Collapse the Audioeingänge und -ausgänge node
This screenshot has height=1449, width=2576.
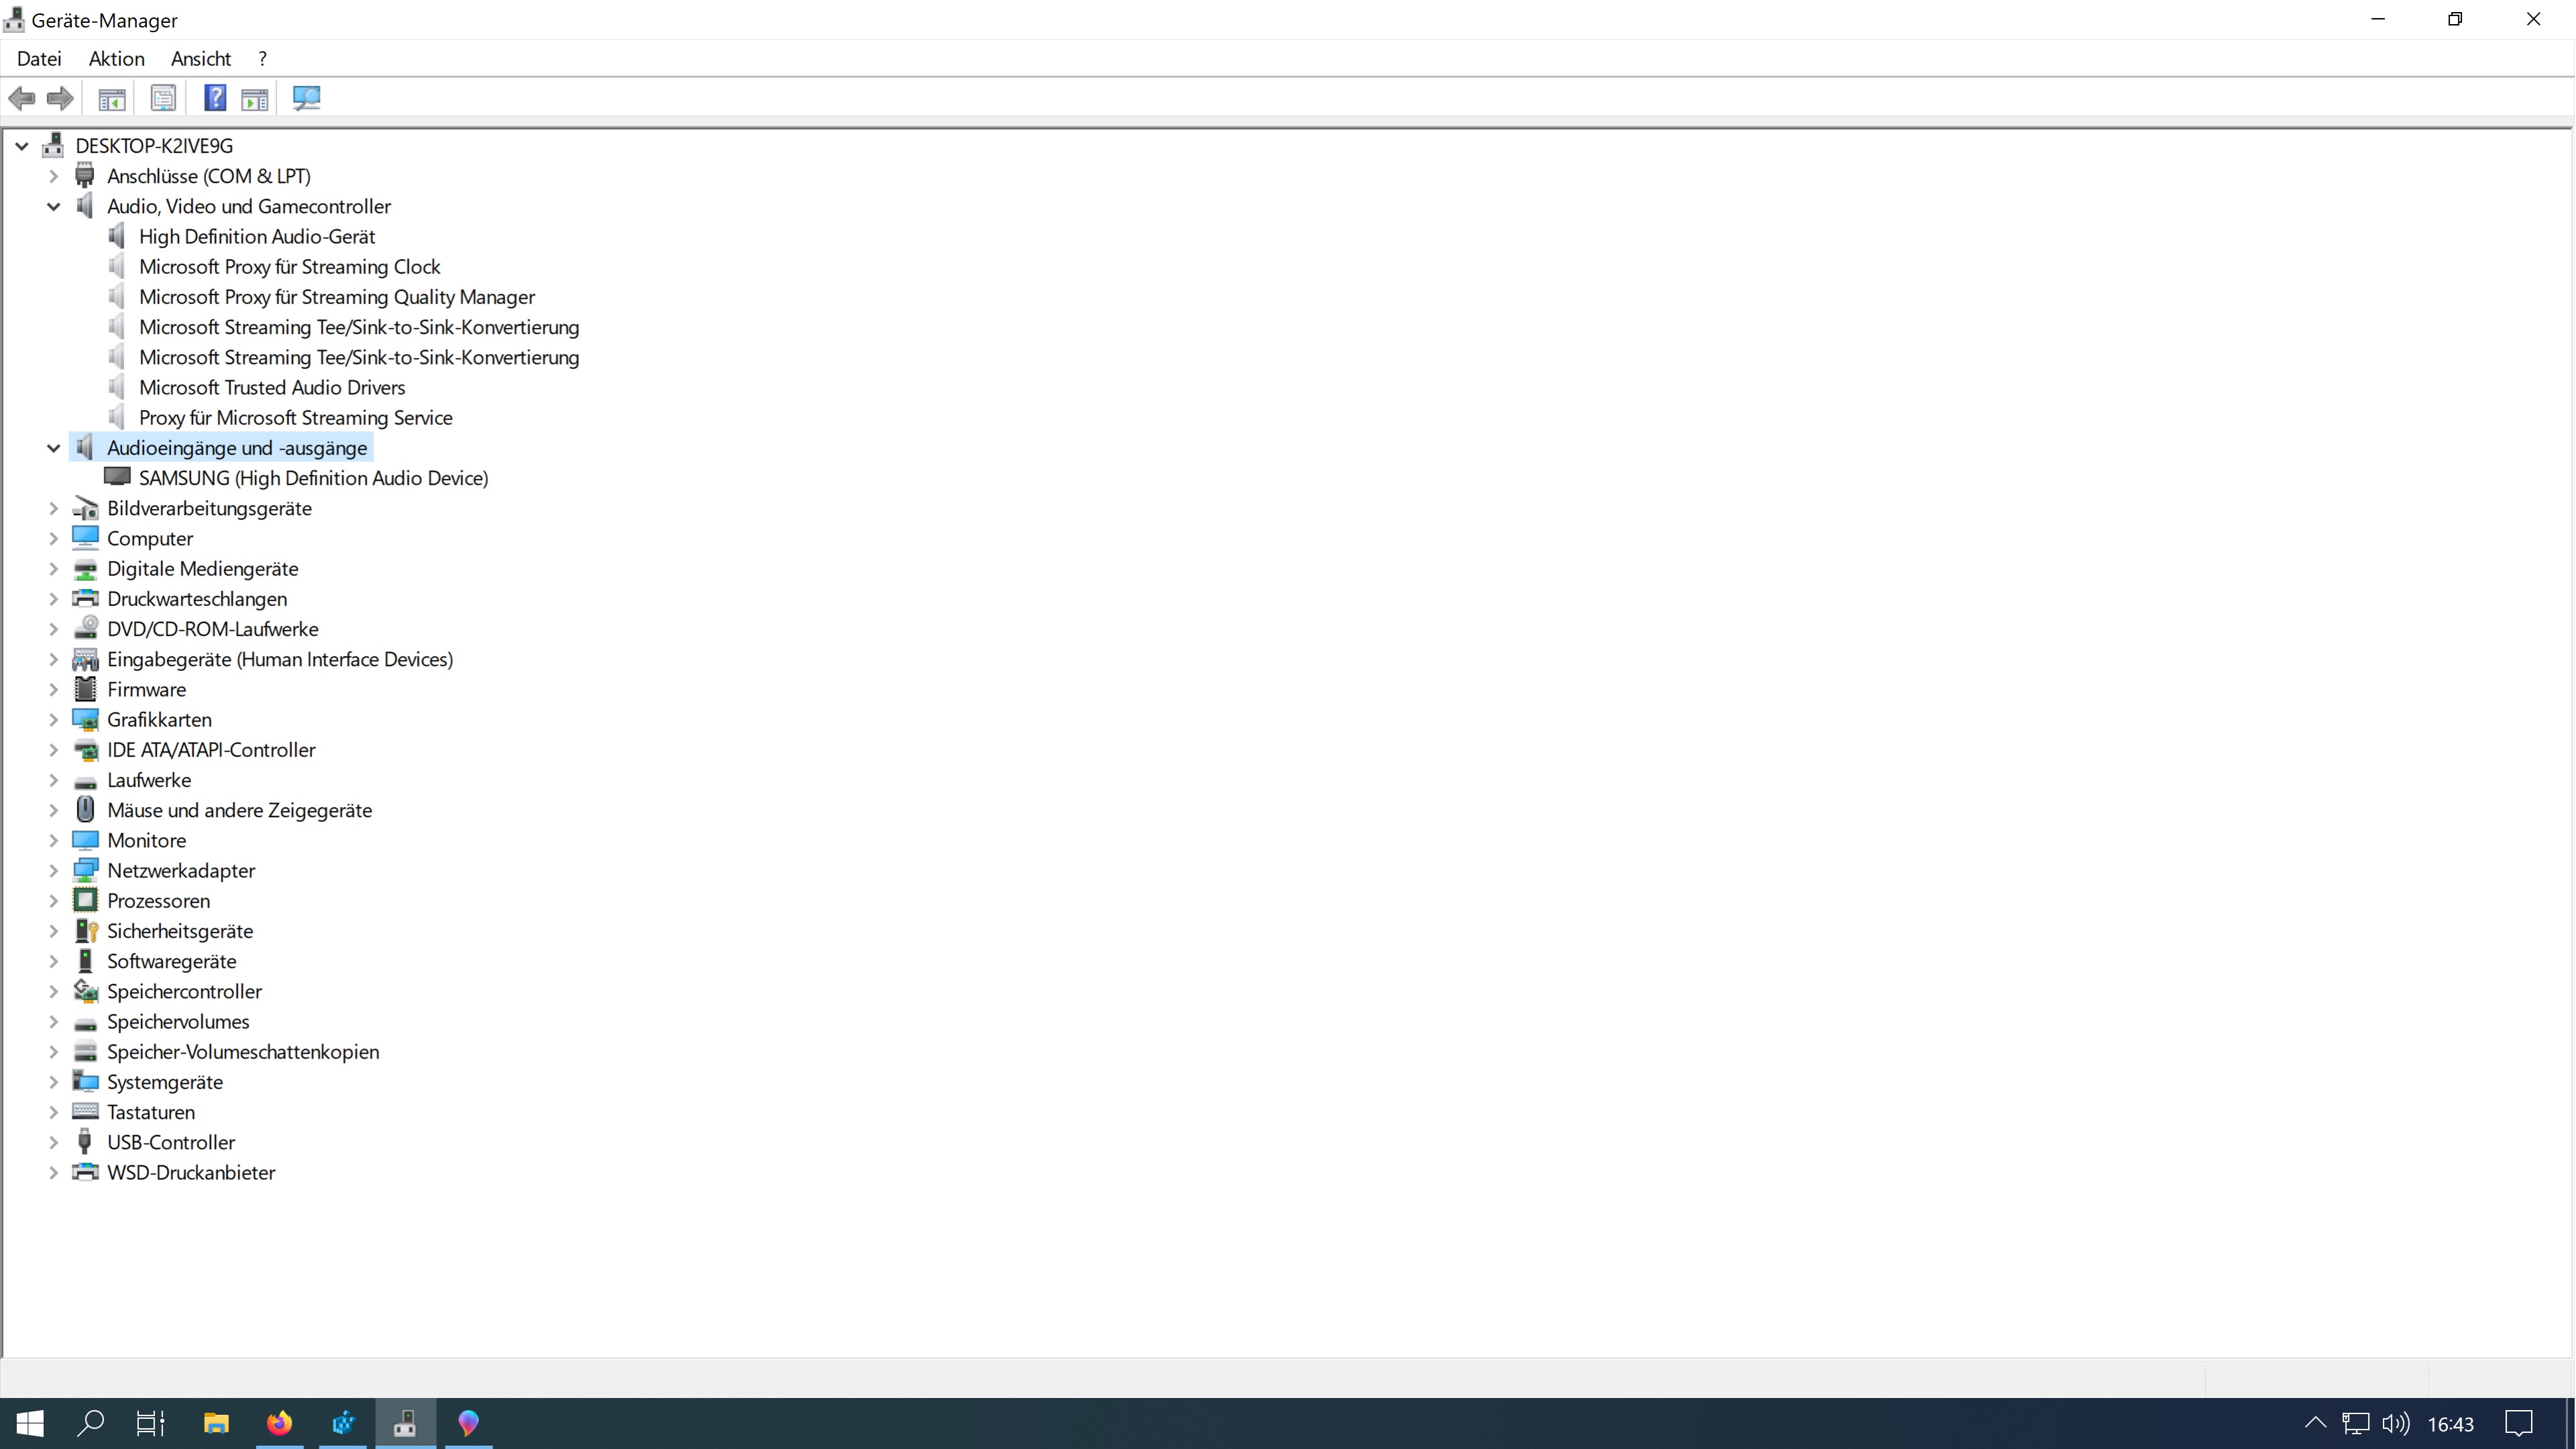(54, 448)
